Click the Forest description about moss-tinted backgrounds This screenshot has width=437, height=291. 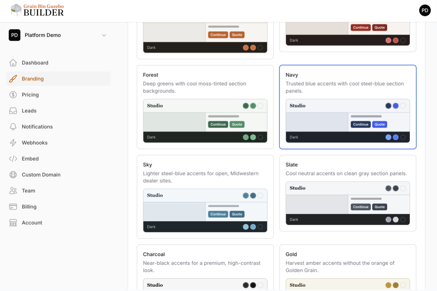coord(194,87)
